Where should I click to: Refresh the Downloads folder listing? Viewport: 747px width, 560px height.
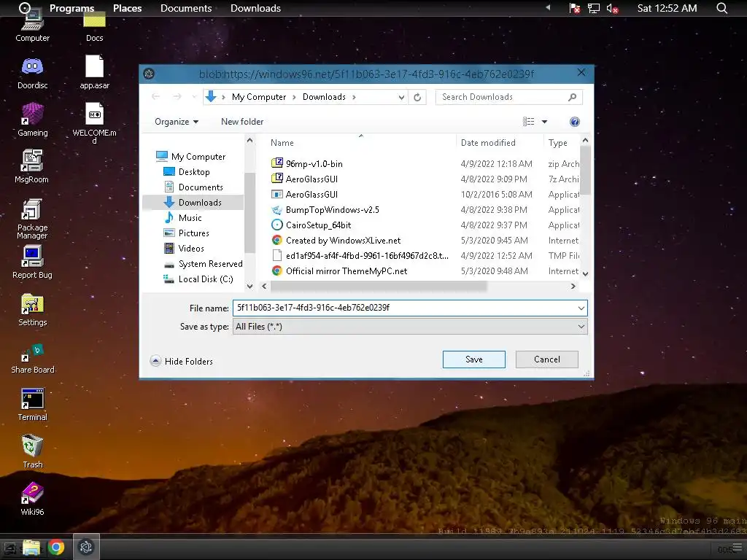pyautogui.click(x=417, y=97)
